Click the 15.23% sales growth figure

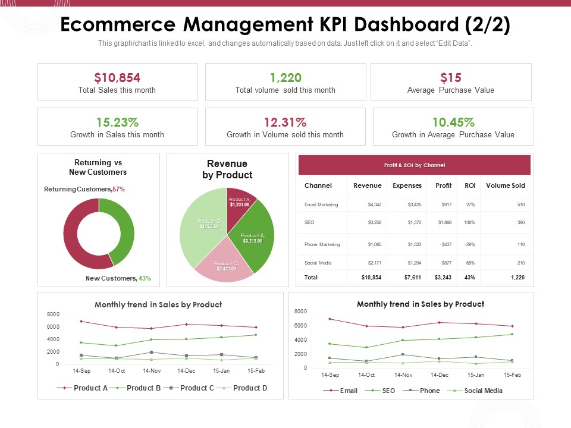tap(117, 122)
